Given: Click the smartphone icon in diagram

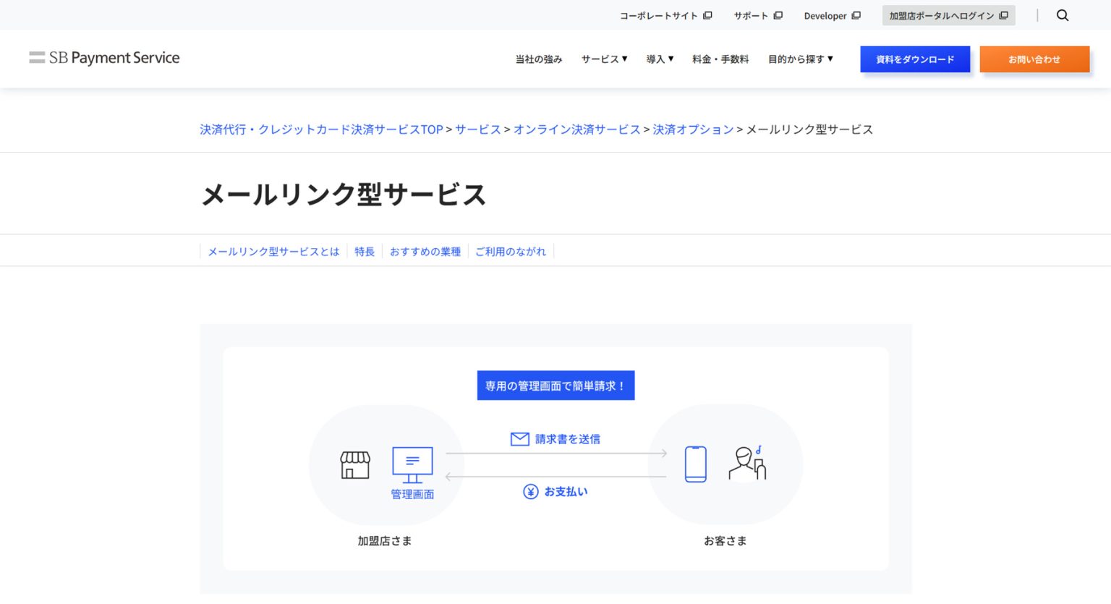Looking at the screenshot, I should [695, 464].
